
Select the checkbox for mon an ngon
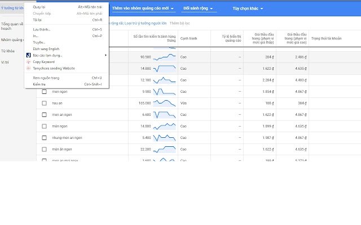click(44, 115)
